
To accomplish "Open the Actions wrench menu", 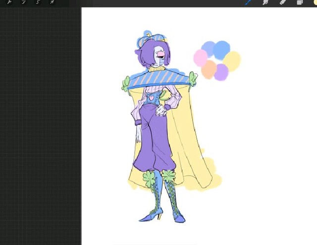I will [9, 2].
